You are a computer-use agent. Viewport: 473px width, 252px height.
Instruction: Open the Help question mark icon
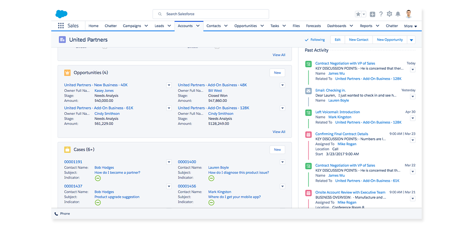coord(381,14)
